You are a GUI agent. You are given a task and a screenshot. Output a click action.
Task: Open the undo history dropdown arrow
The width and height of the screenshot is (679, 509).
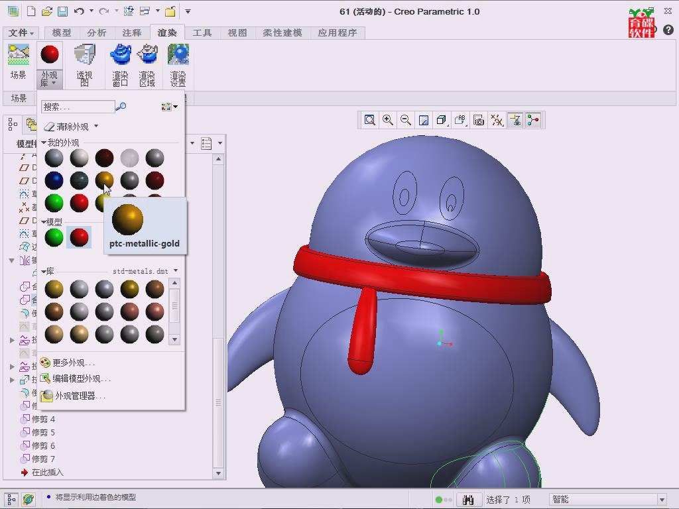92,11
